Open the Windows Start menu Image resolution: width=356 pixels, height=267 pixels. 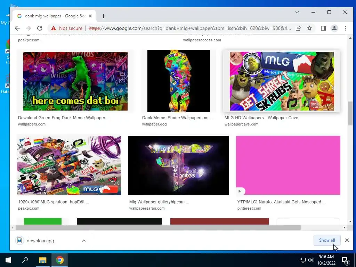(8, 260)
